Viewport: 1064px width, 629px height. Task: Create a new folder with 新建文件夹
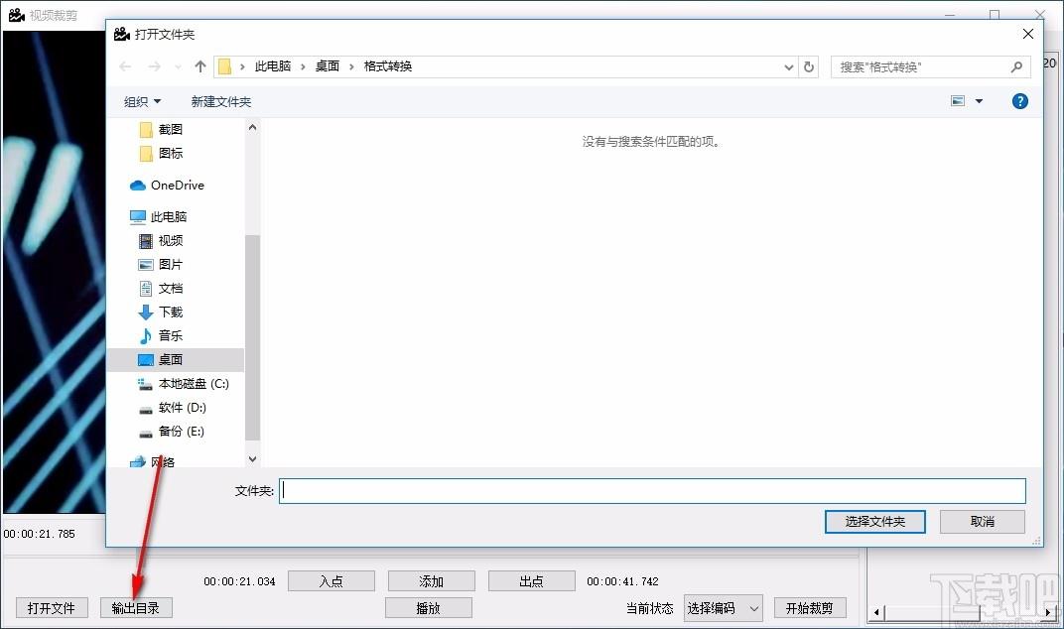click(221, 102)
